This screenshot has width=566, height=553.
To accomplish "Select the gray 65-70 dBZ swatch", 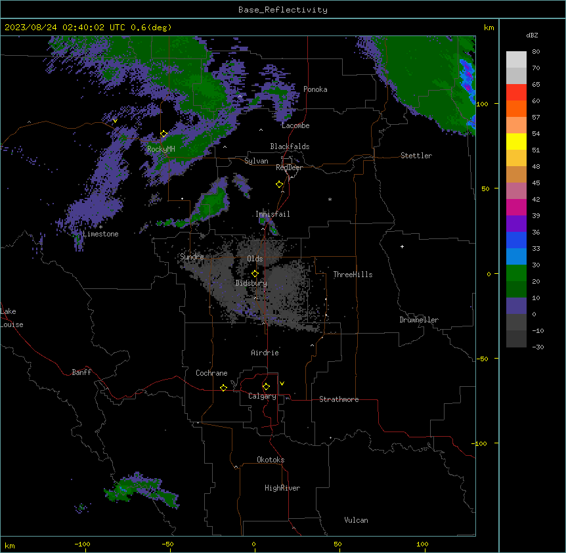I will click(516, 76).
